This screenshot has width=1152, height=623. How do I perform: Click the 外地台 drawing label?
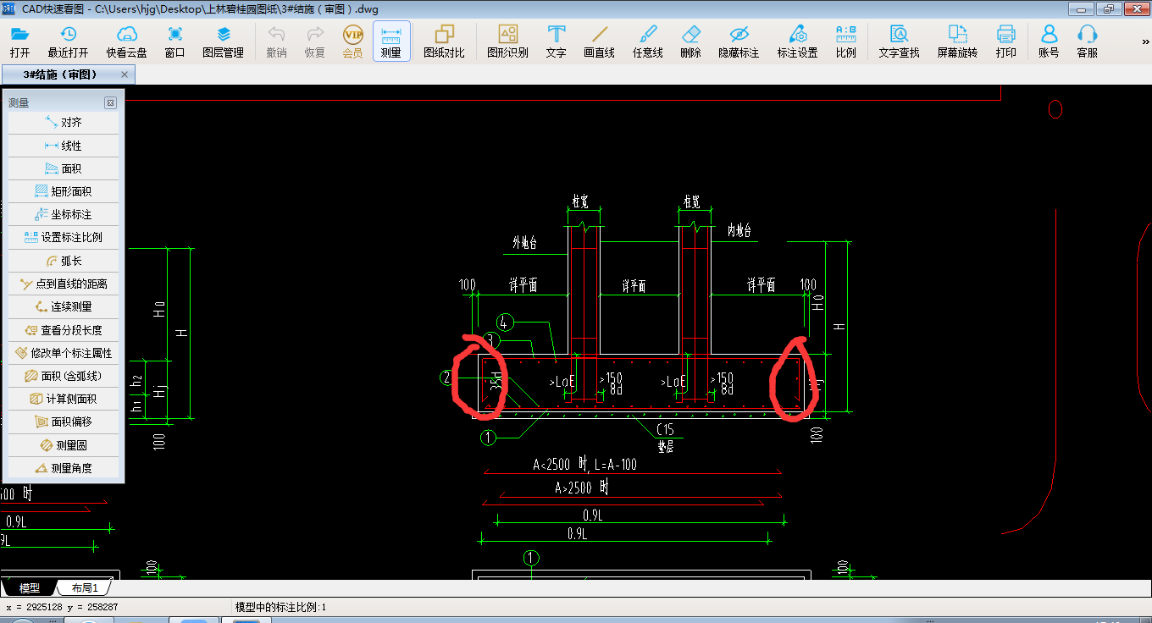[x=524, y=243]
